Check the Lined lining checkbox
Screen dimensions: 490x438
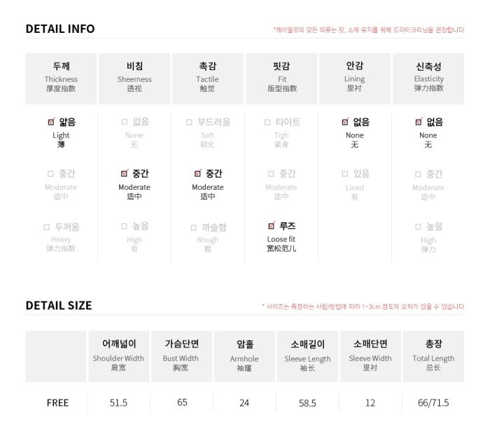click(344, 174)
